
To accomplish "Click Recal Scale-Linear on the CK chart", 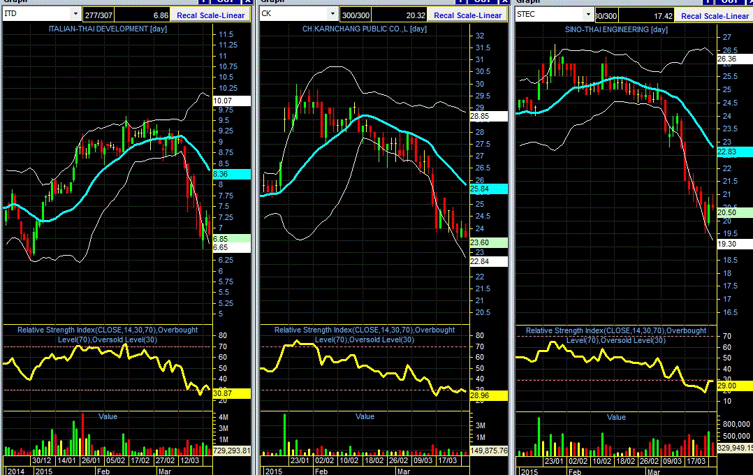I will point(468,15).
